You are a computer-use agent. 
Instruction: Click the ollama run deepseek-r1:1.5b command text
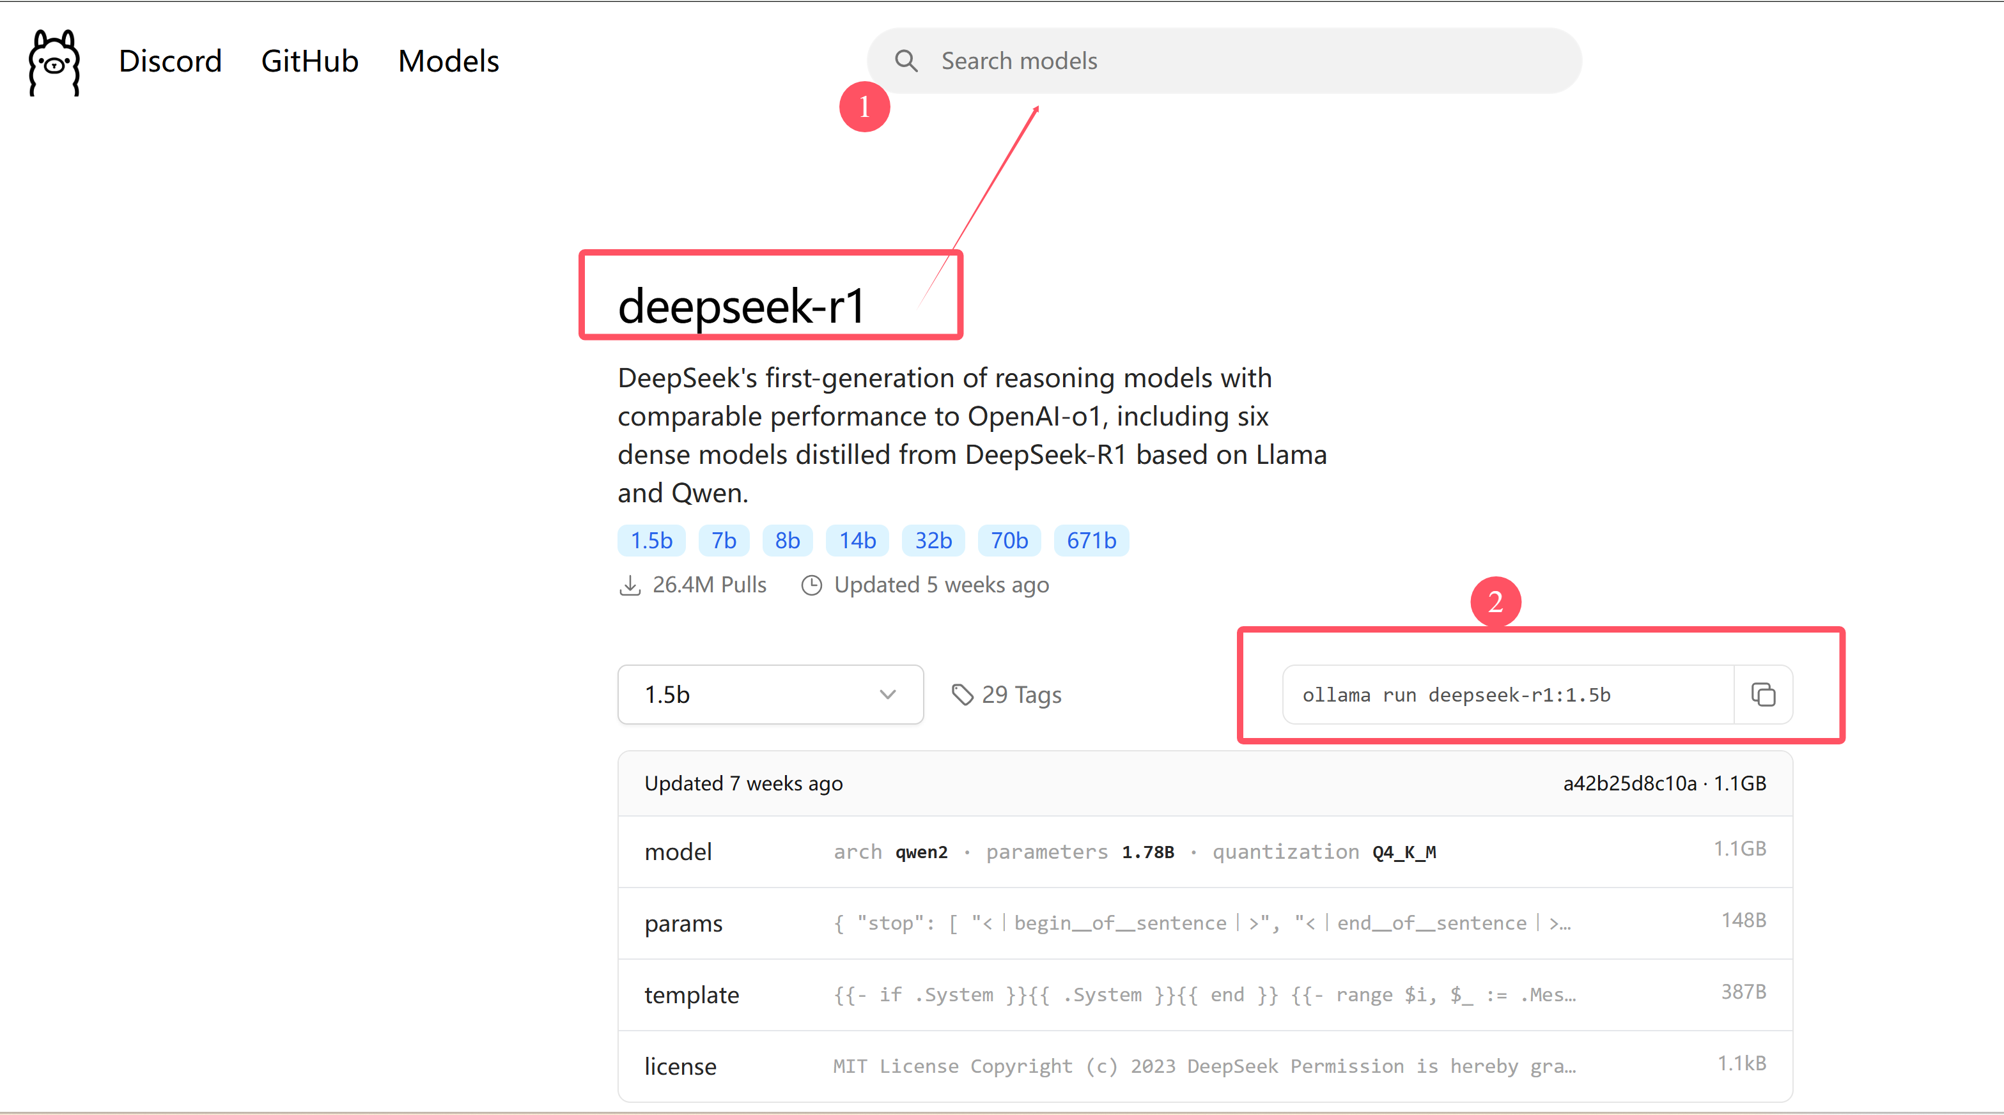pos(1456,695)
